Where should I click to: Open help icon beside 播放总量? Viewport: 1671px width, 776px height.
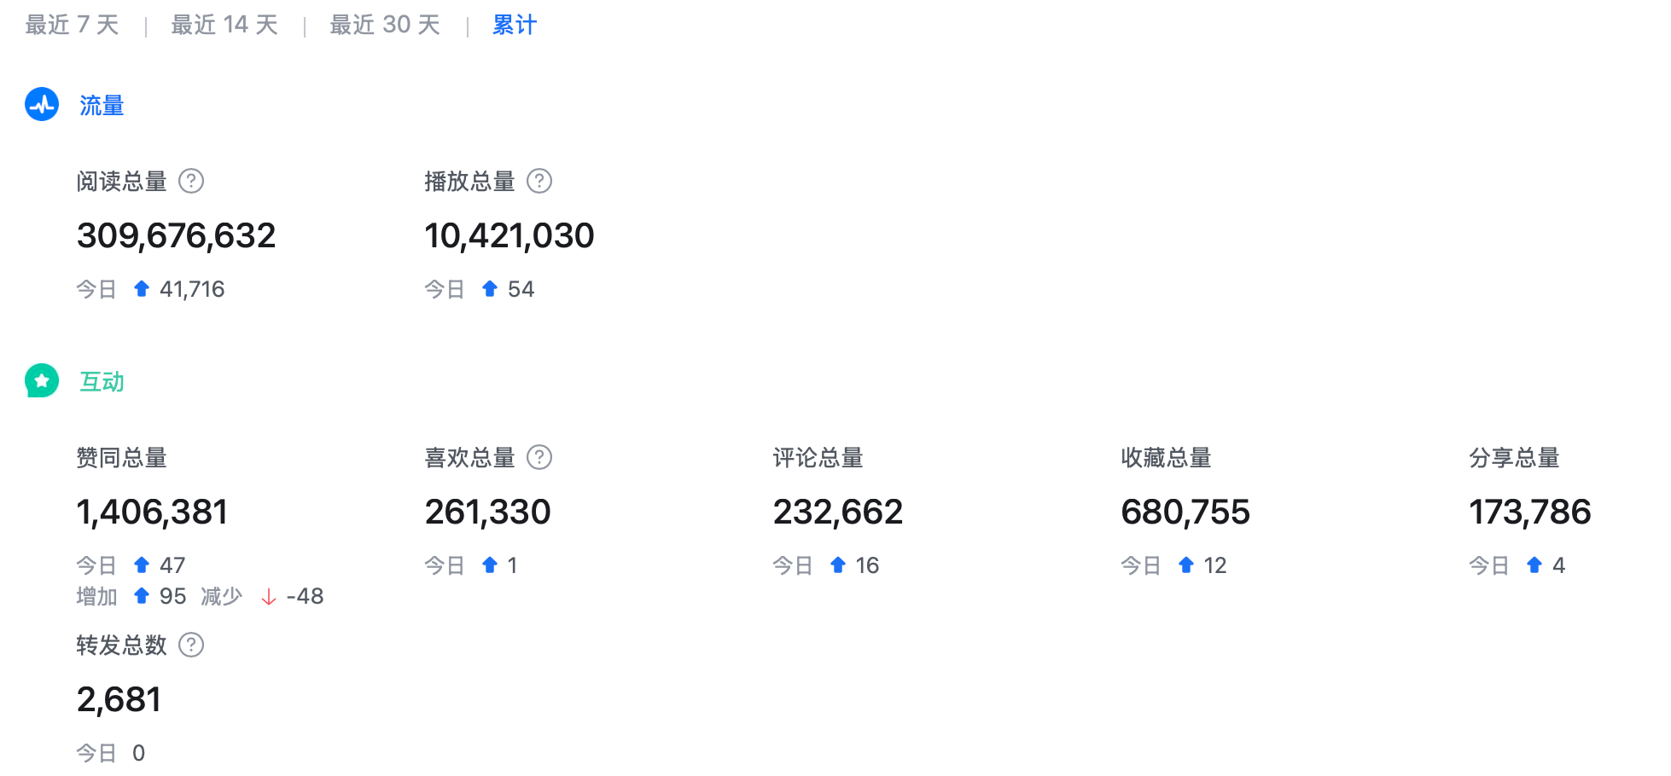pyautogui.click(x=539, y=181)
